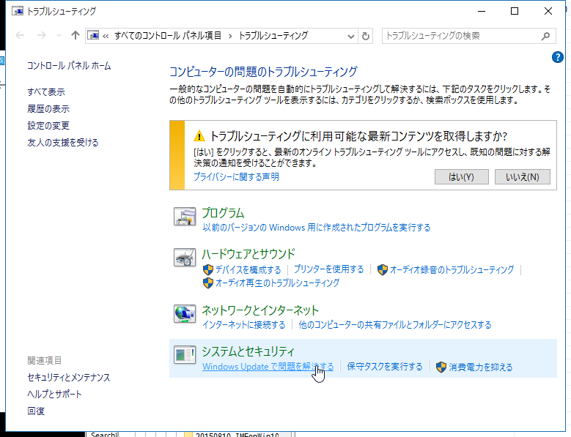
Task: Click 友人の支援を受ける in the sidebar
Action: click(x=62, y=142)
